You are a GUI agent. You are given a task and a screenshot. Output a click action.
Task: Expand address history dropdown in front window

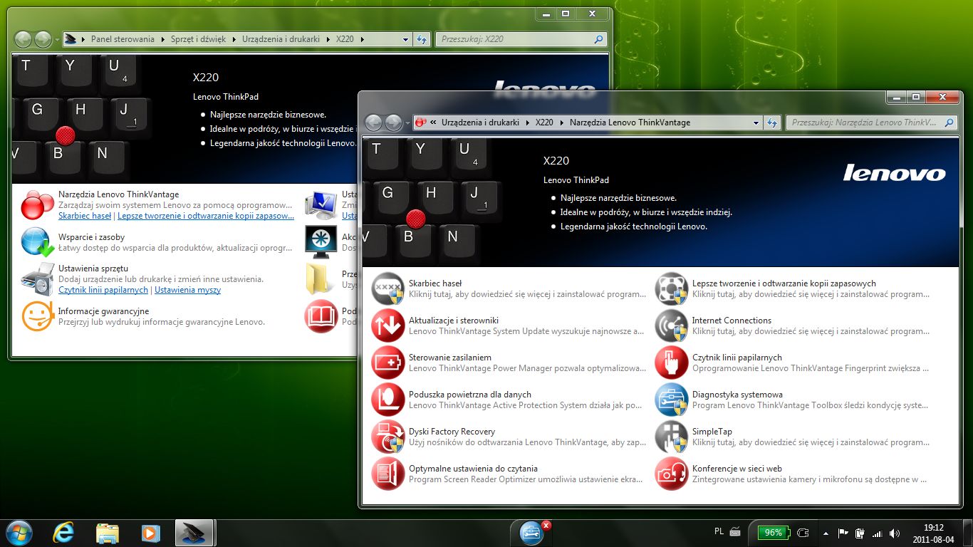(756, 123)
